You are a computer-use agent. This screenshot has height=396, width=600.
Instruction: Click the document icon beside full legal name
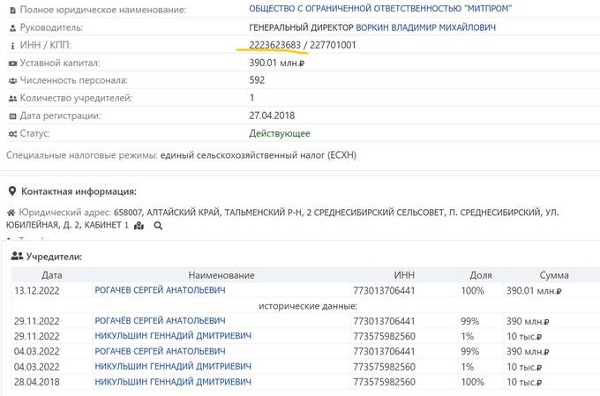coord(11,10)
